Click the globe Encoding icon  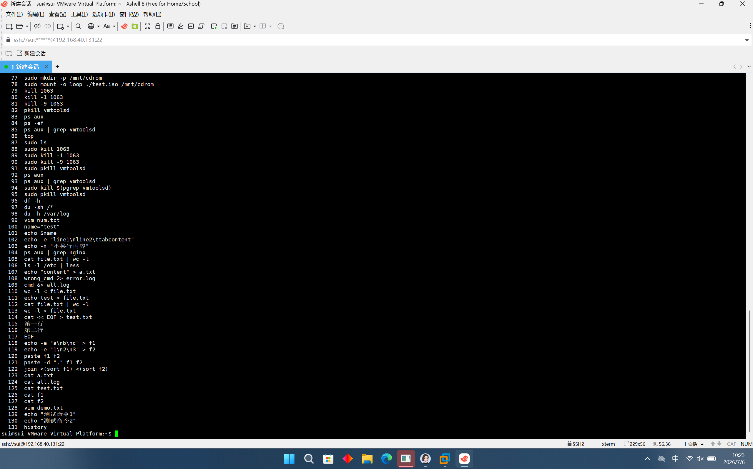tap(91, 26)
